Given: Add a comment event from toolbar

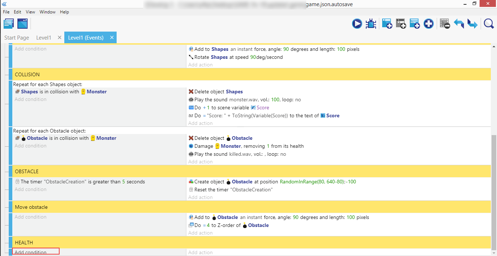Looking at the screenshot, I should point(415,24).
